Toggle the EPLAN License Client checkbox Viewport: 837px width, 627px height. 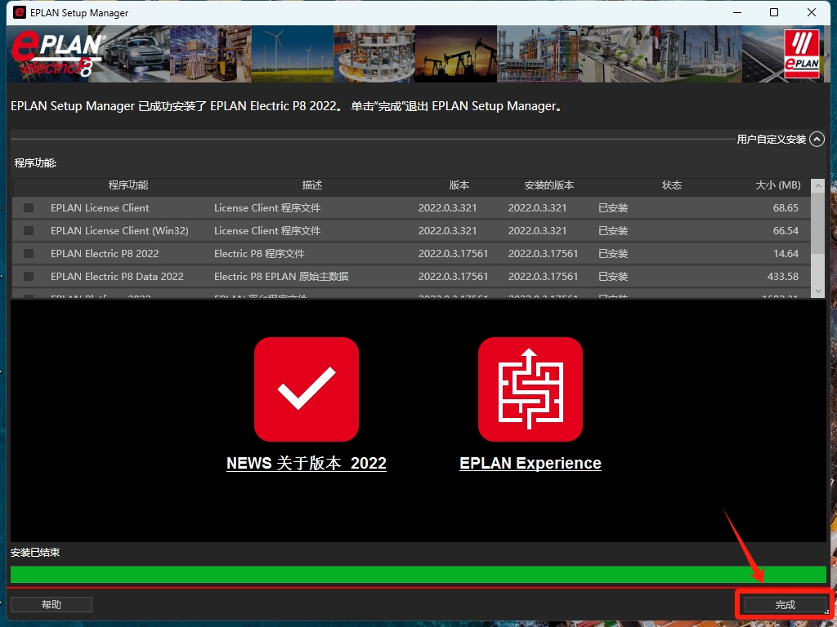click(29, 208)
